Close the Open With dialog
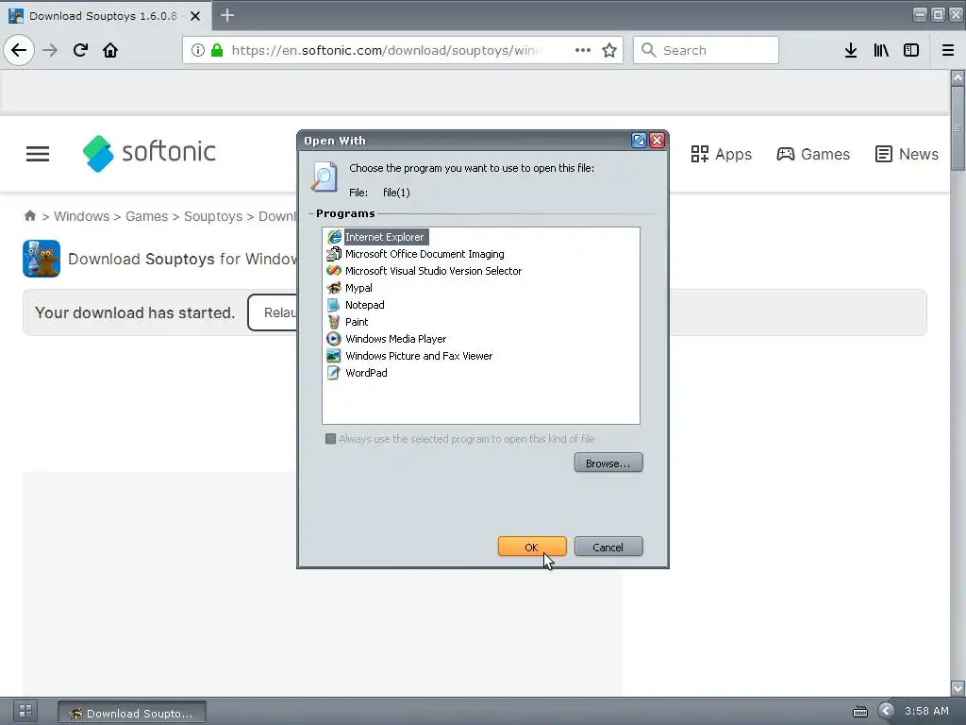 coord(658,141)
